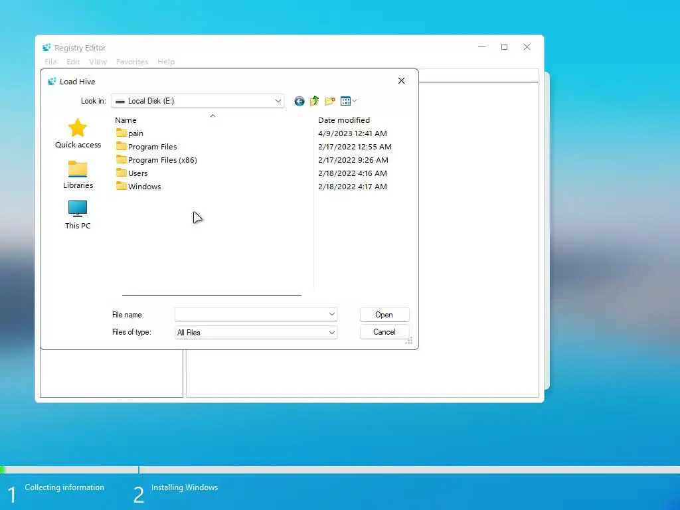Open the File name history dropdown arrow
The width and height of the screenshot is (680, 510).
[x=332, y=314]
